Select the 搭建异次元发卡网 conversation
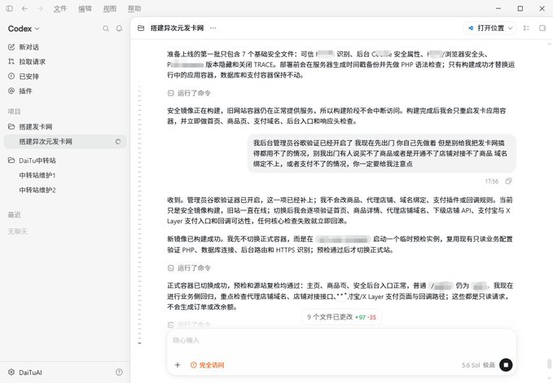Screen dimensions: 553x383 [x=65, y=142]
